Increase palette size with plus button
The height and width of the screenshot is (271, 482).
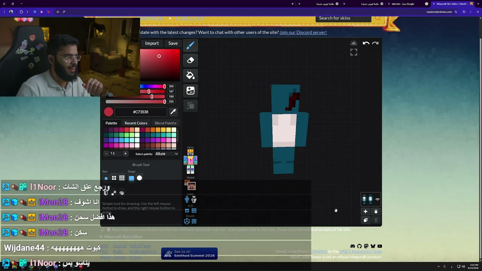point(125,154)
